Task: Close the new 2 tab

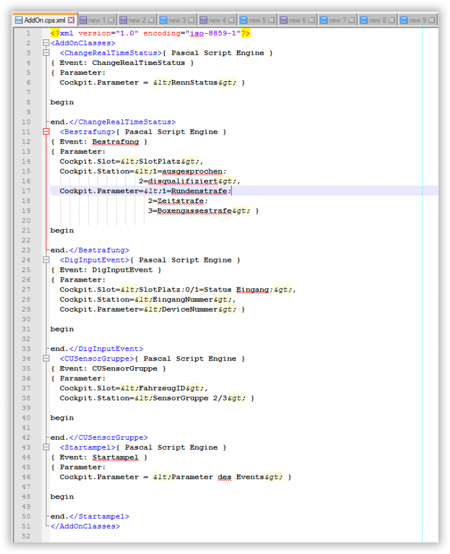Action: click(x=151, y=20)
